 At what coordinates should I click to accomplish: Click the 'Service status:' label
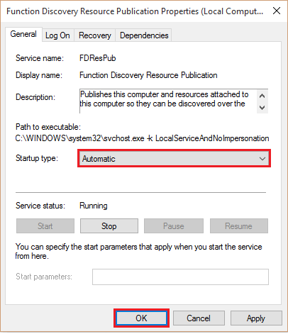point(40,206)
